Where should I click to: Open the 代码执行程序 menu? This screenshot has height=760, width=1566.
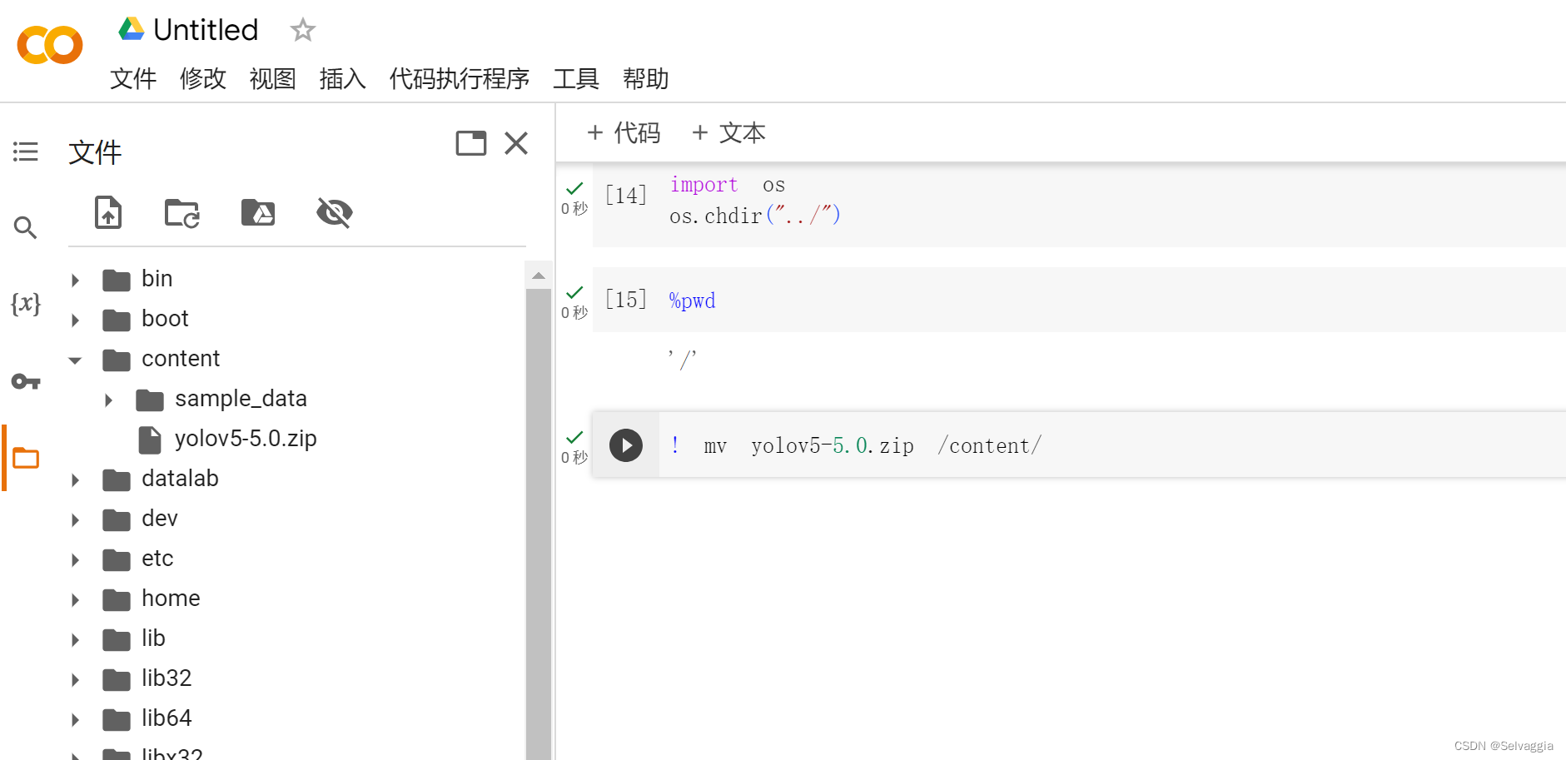pyautogui.click(x=460, y=78)
